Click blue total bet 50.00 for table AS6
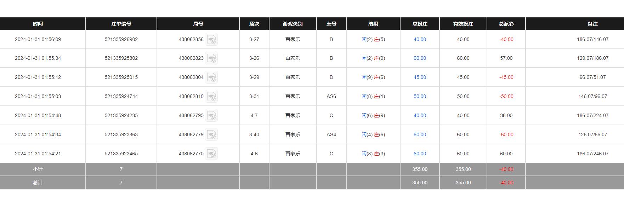624x207 pixels. pos(420,96)
